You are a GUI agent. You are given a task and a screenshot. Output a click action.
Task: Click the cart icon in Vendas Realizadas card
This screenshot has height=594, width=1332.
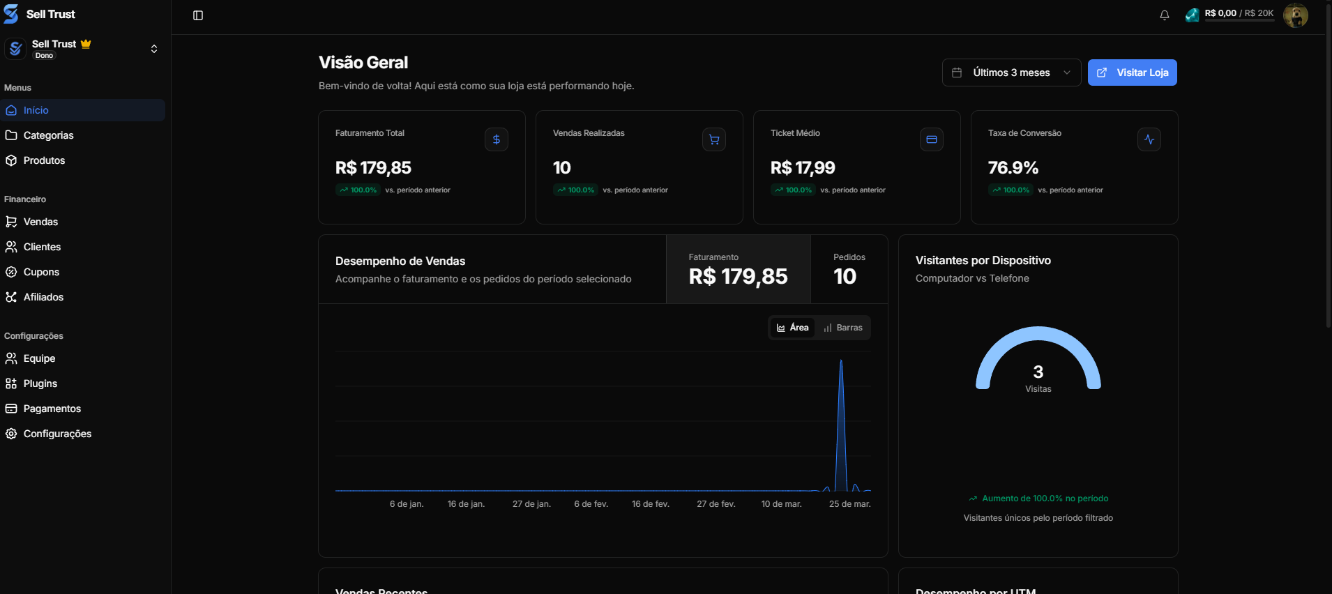714,139
